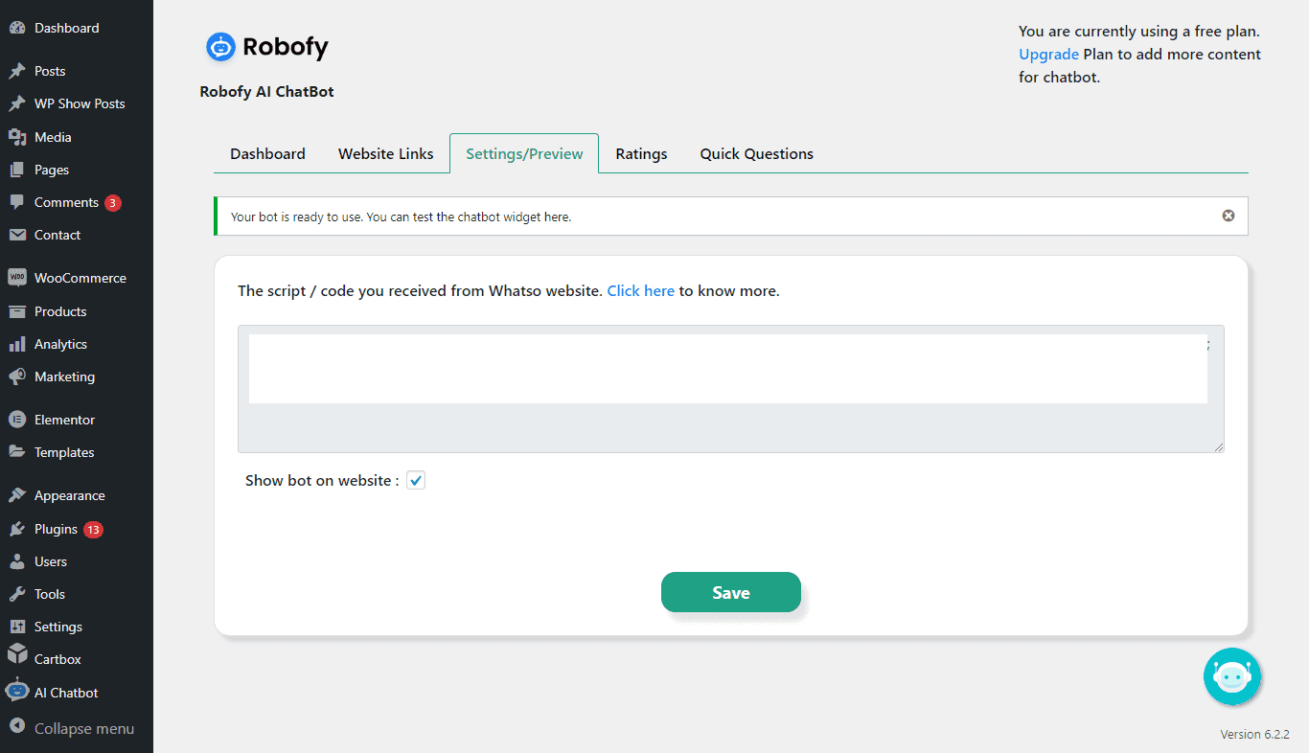The height and width of the screenshot is (753, 1309).
Task: Click the Templates menu label
Action: 64,452
